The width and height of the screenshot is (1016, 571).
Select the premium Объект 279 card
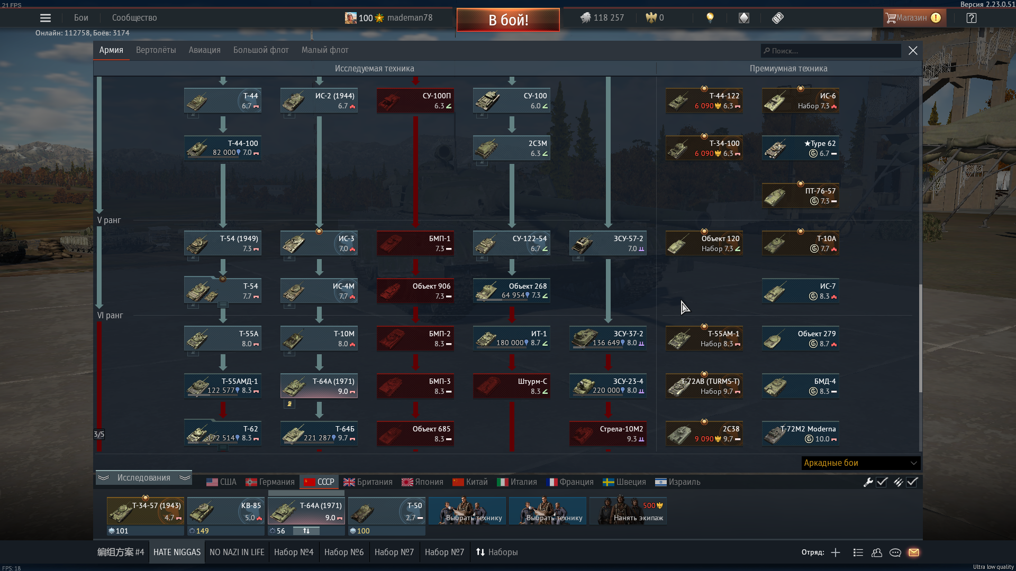(x=801, y=338)
